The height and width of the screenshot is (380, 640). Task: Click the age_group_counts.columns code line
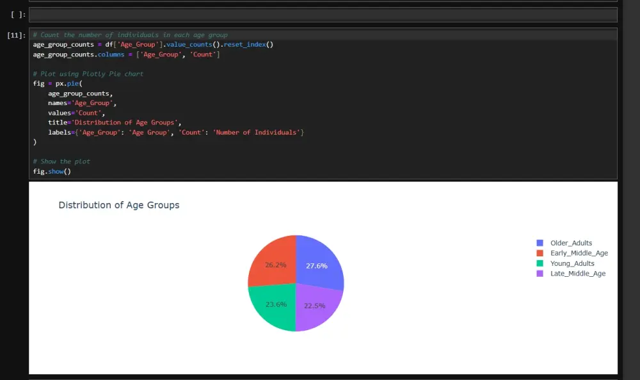coord(126,54)
